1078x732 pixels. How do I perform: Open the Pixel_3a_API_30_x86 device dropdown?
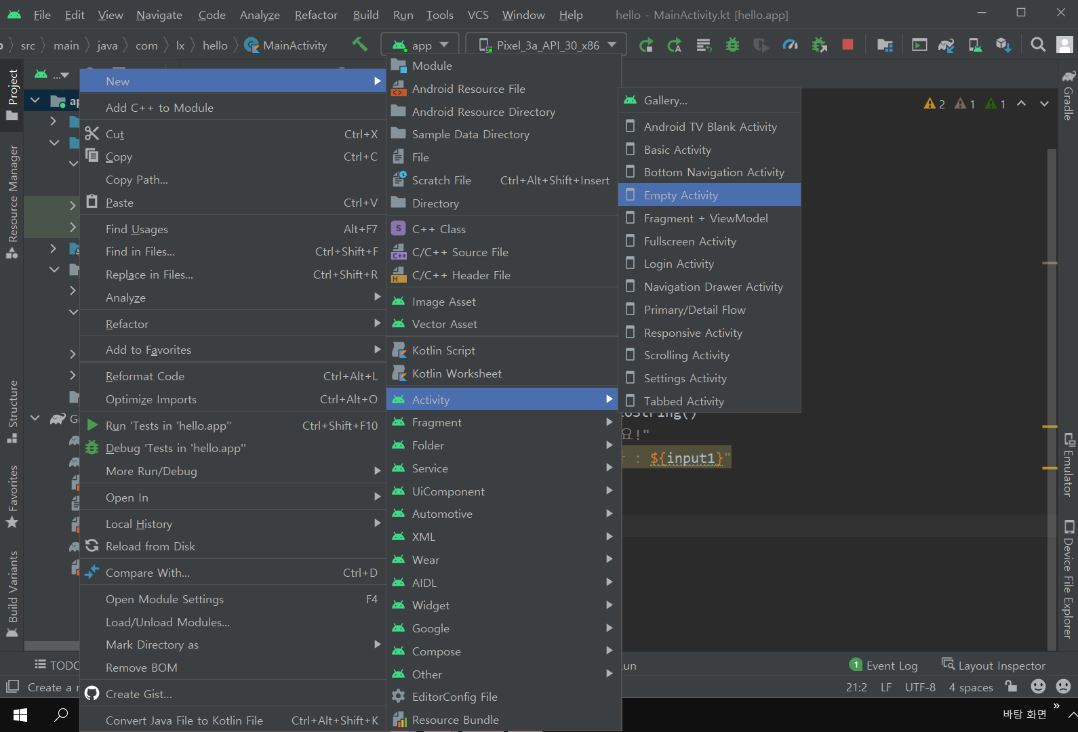click(547, 45)
